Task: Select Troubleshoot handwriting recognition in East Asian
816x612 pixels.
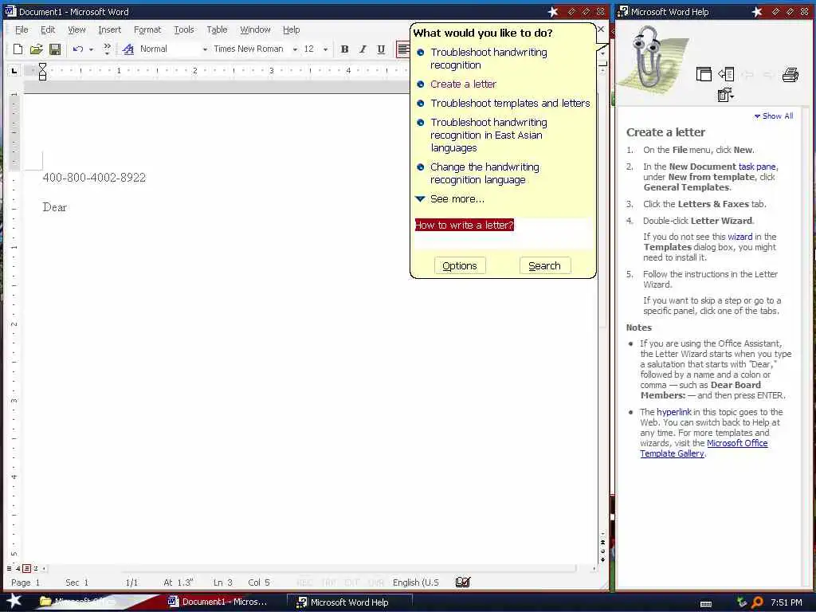Action: pos(488,135)
